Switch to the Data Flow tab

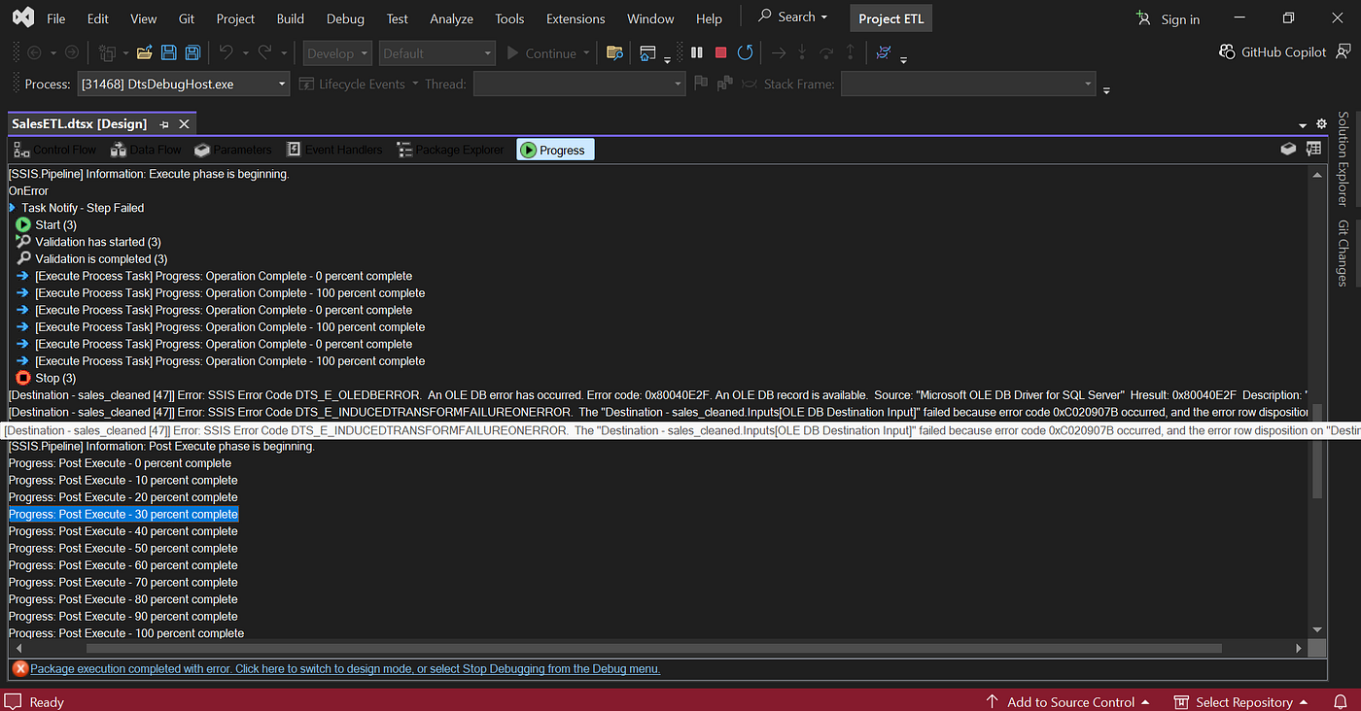pyautogui.click(x=146, y=150)
